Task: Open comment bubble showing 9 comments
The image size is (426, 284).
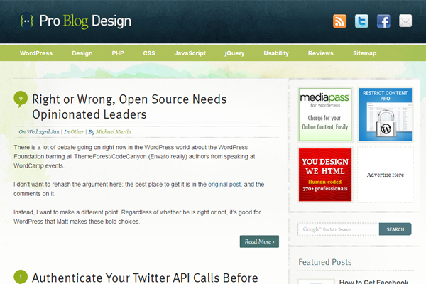Action: coord(21,99)
